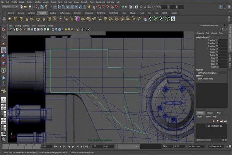The width and height of the screenshot is (232, 155).
Task: Open the No Anim Layer dropdown
Action: pos(196,146)
